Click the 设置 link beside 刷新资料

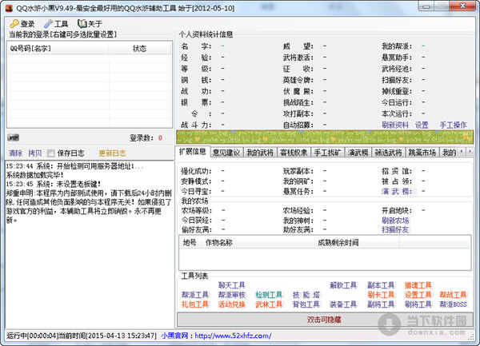point(422,125)
